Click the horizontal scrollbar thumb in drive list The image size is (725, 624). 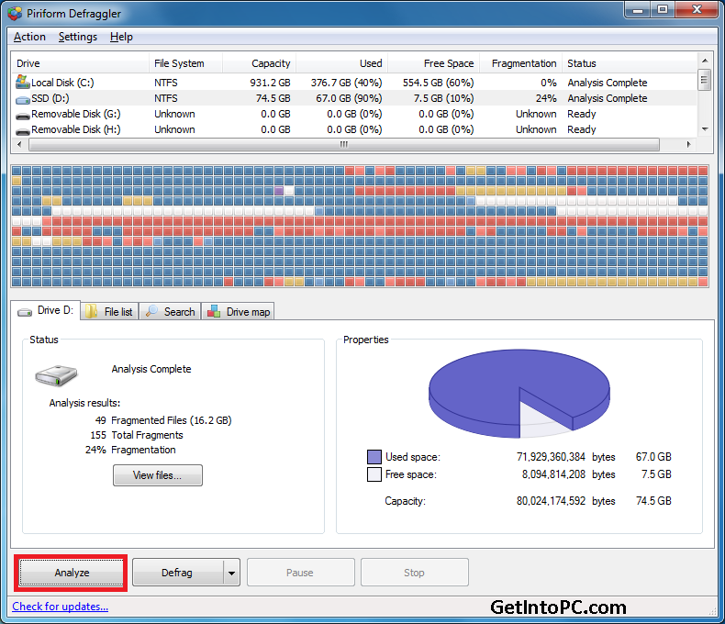(344, 144)
